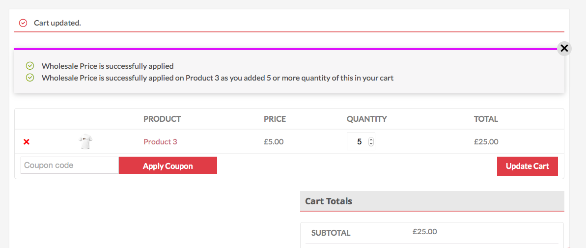Remove Product 3 using the red X
Image resolution: width=586 pixels, height=248 pixels.
point(26,142)
